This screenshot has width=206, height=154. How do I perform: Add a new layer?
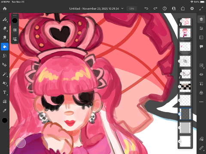coord(201,65)
